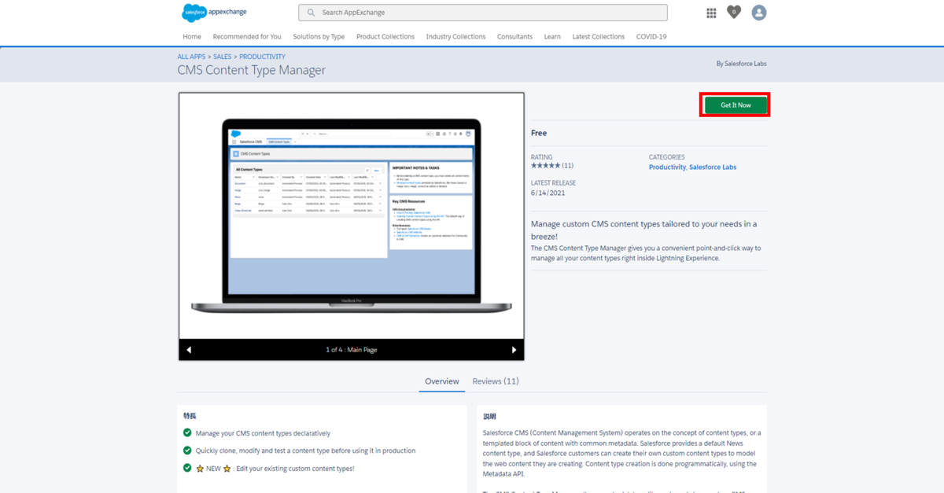Open the COVID-19 menu item
Screen dimensions: 944x493
(651, 37)
